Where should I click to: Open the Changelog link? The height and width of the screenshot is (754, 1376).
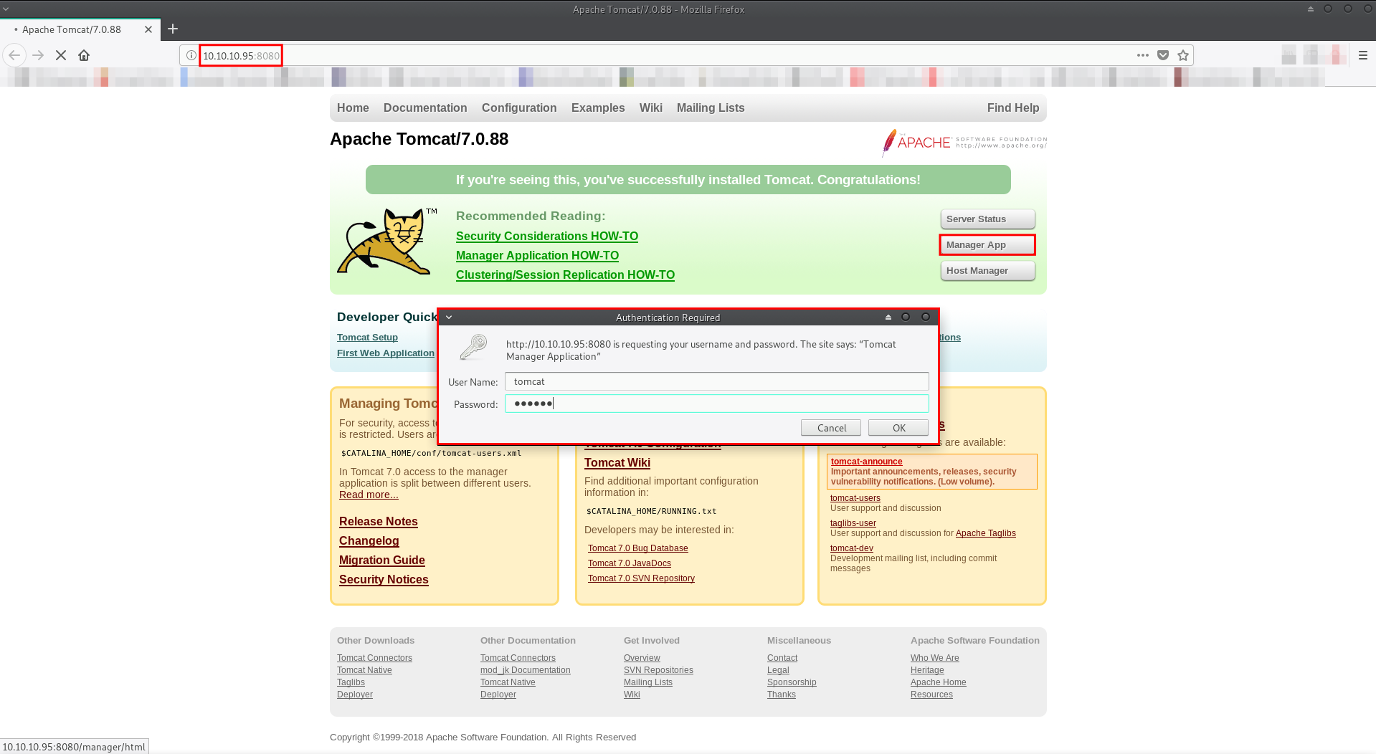(369, 540)
